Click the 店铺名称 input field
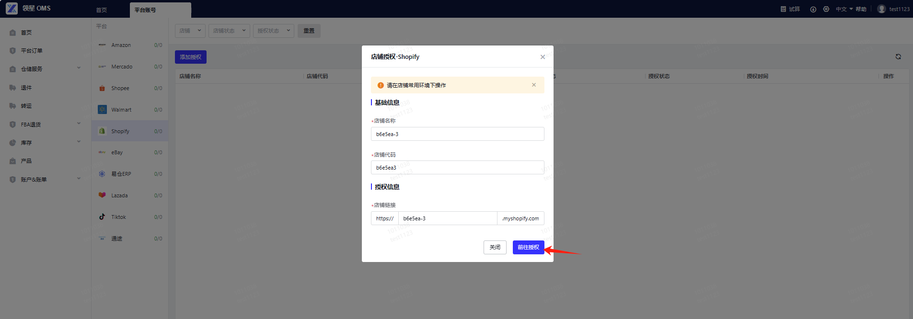 458,134
